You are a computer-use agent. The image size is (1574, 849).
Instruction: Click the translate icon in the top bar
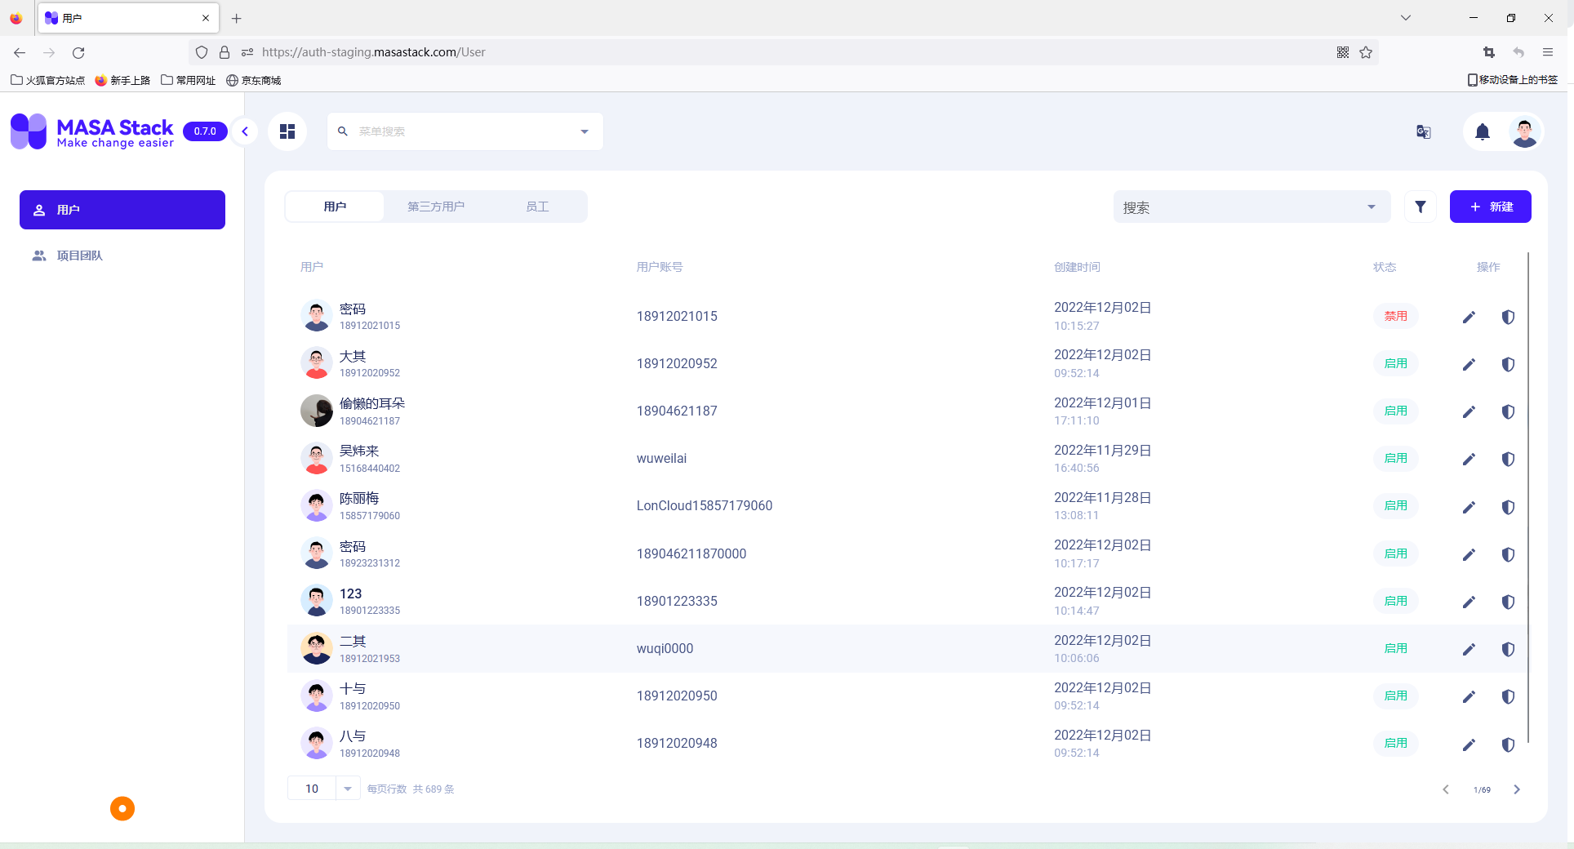pyautogui.click(x=1423, y=131)
